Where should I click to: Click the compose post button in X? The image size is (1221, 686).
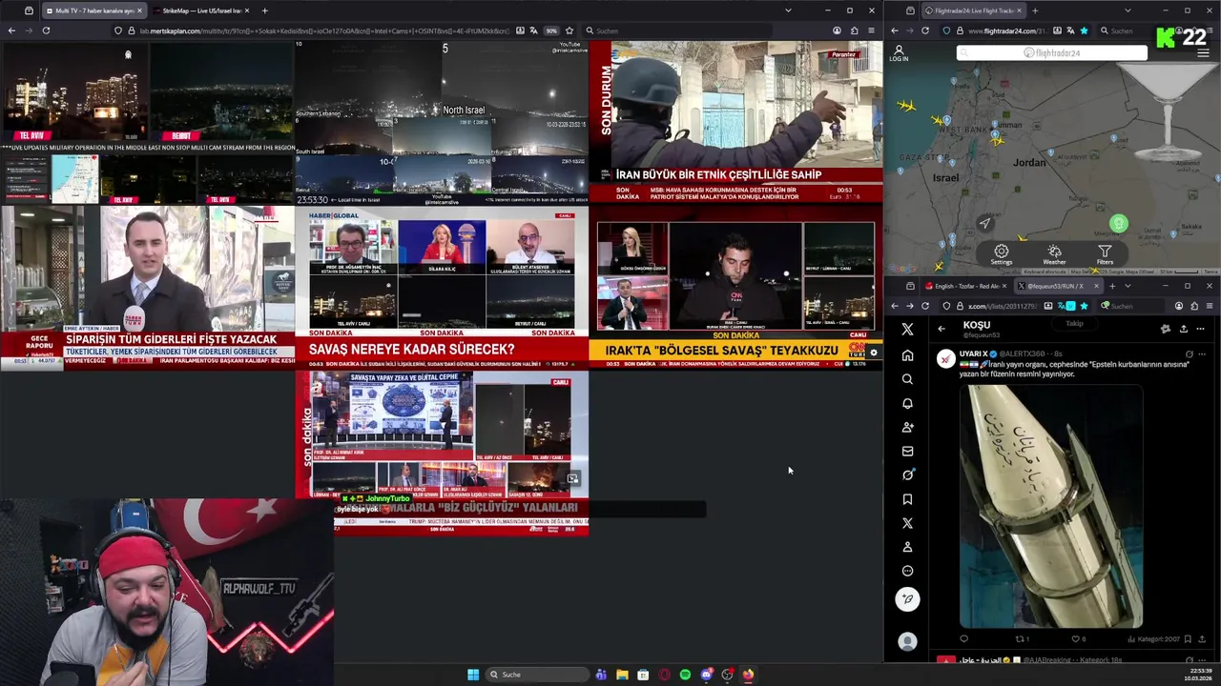coord(907,598)
